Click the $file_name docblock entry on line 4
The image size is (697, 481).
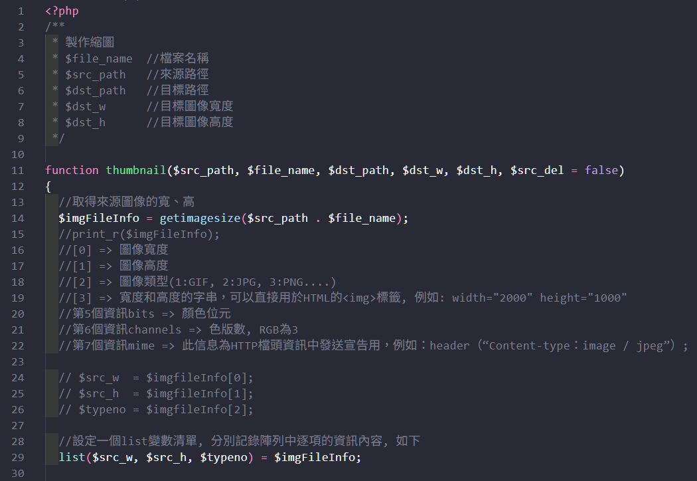[99, 58]
